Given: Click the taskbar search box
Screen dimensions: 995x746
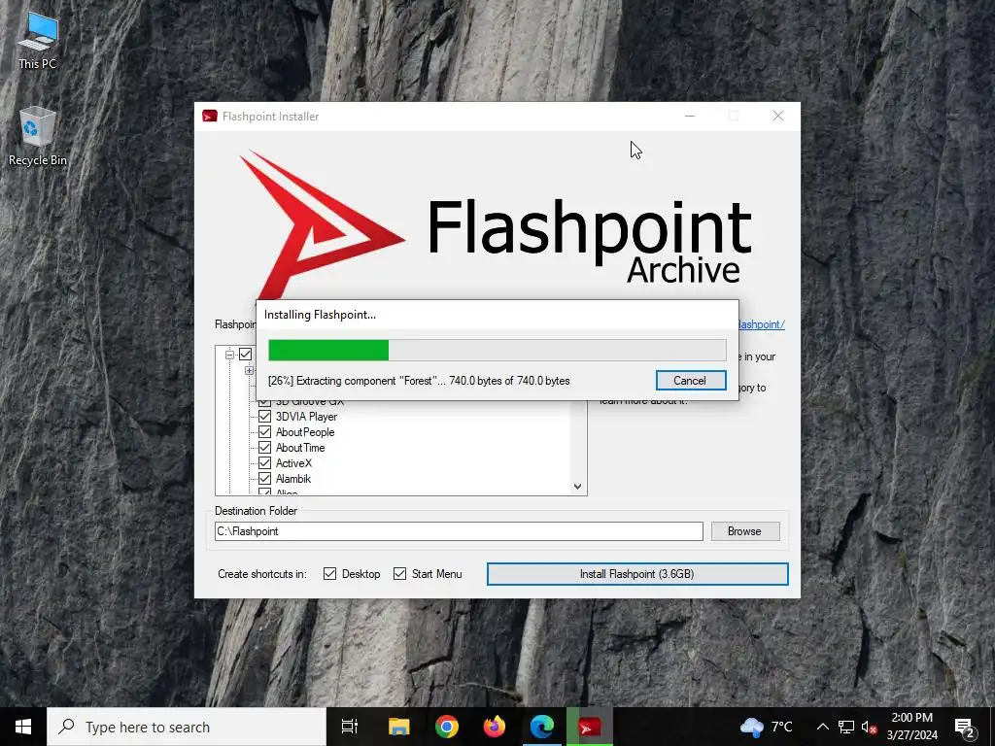Looking at the screenshot, I should click(187, 727).
